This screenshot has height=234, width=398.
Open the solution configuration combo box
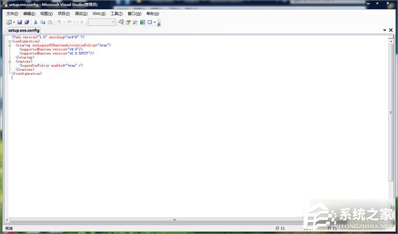[x=101, y=22]
